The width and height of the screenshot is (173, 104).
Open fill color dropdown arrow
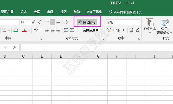(x=20, y=30)
